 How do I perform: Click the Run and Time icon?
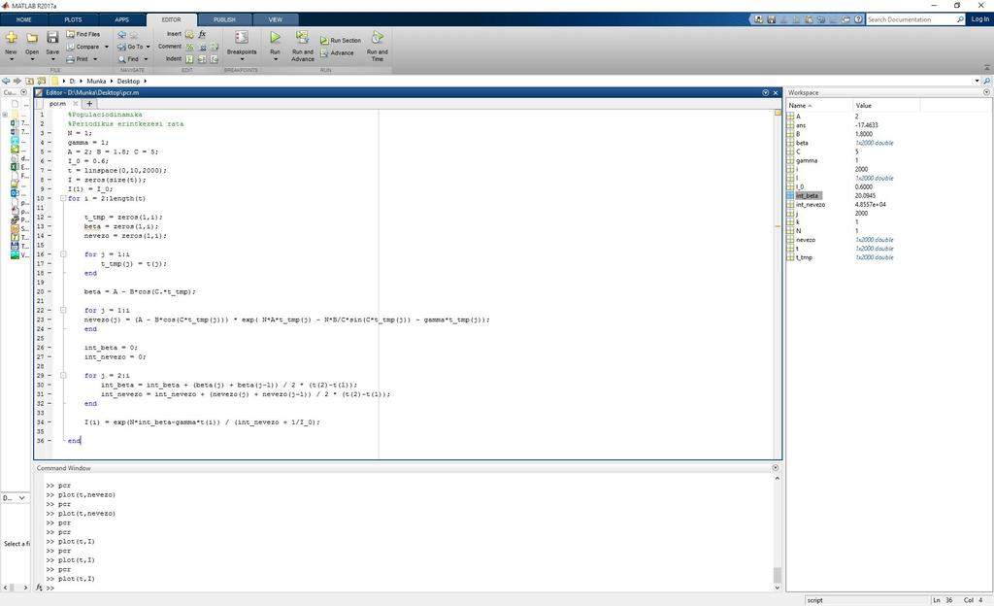click(x=378, y=38)
